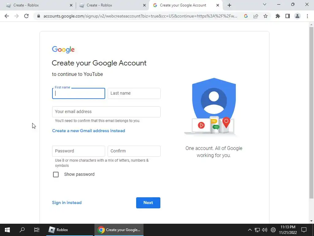The height and width of the screenshot is (236, 314).
Task: Click the Password field
Action: [x=78, y=151]
